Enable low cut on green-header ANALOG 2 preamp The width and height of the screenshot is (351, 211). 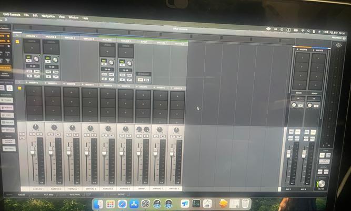129,80
